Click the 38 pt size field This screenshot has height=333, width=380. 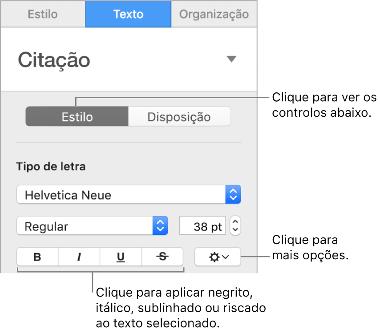click(202, 226)
